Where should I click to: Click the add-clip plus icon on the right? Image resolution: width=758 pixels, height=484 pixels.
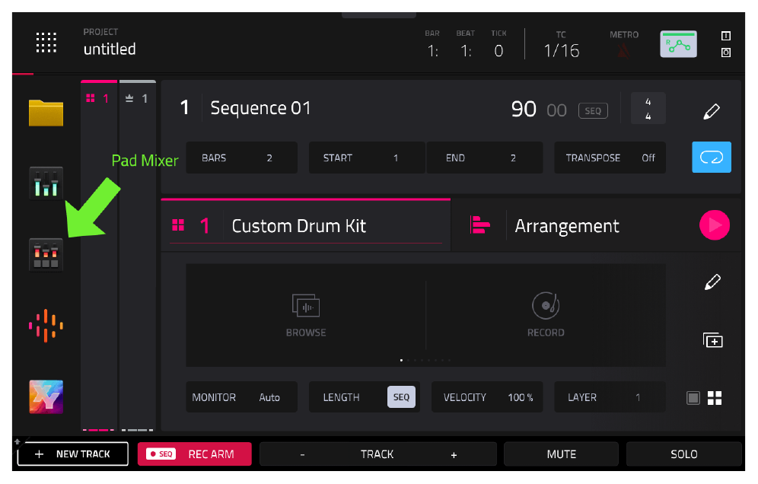pos(712,340)
